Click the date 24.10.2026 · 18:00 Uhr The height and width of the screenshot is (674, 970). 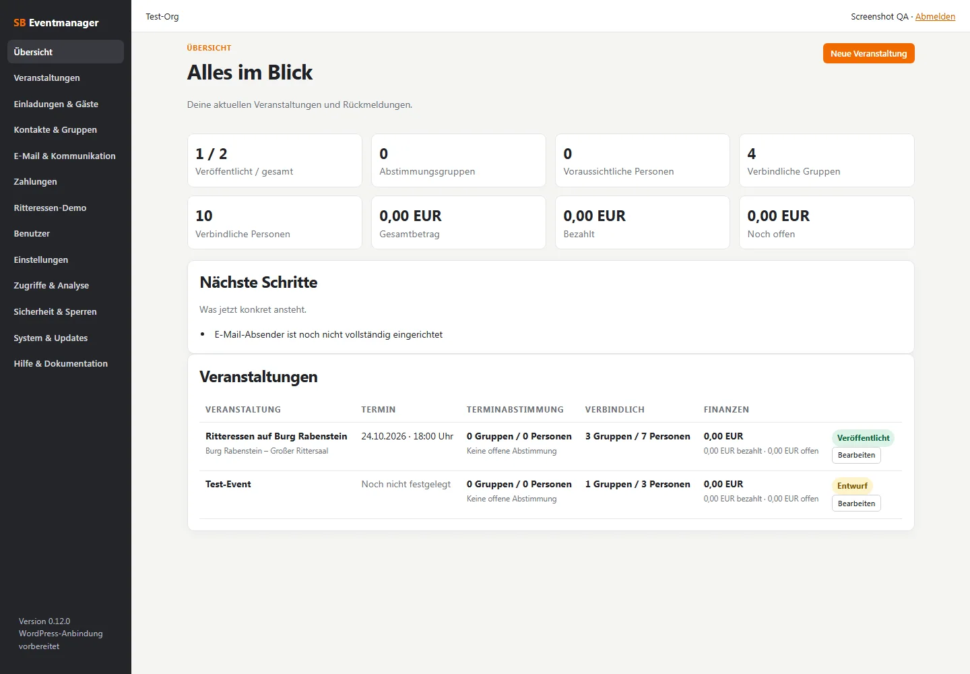click(x=408, y=436)
